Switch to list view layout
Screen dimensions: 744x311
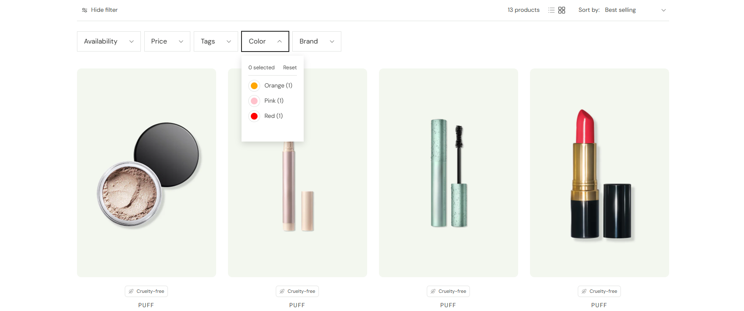pos(551,10)
